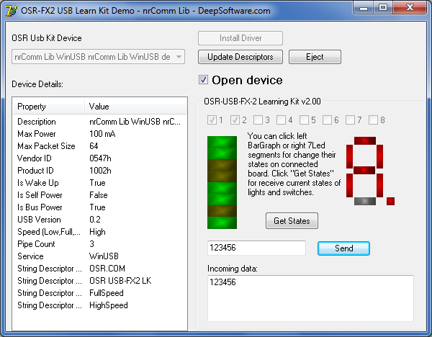
Task: Click switch checkbox 5
Action: (304, 120)
